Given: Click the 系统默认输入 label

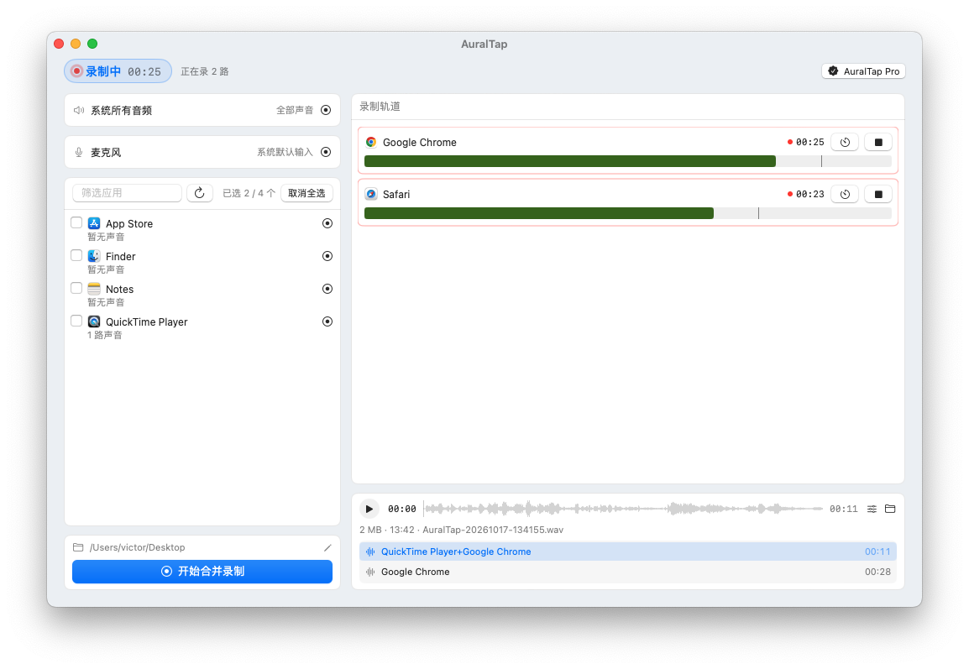Looking at the screenshot, I should 285,152.
